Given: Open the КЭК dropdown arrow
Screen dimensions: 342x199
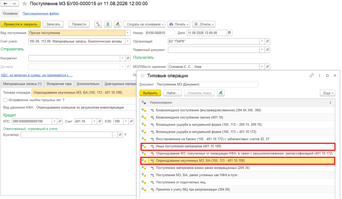Looking at the screenshot, I should coord(126,121).
